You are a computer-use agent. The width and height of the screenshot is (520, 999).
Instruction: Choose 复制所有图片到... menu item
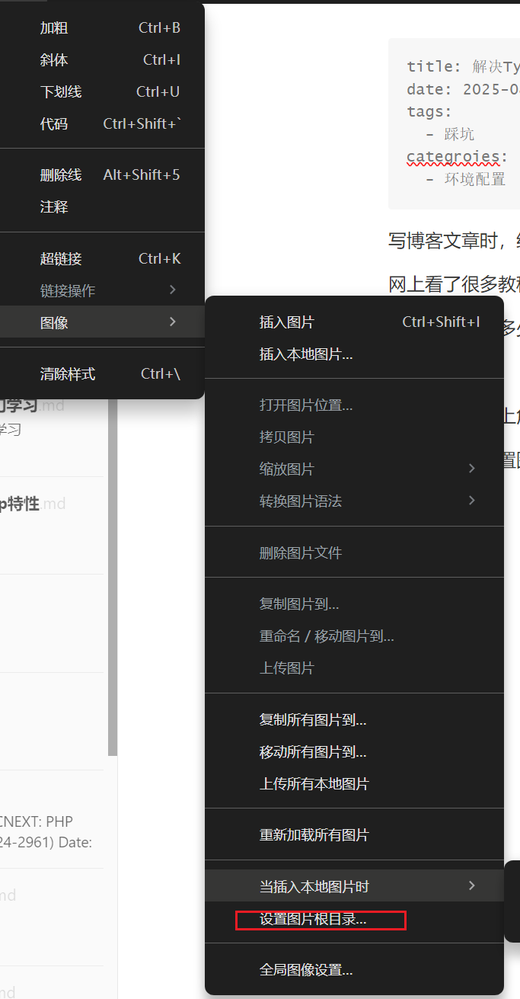tap(313, 720)
